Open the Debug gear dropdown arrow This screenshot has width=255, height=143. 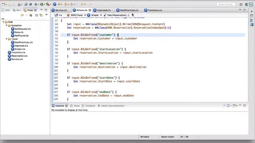38,4
